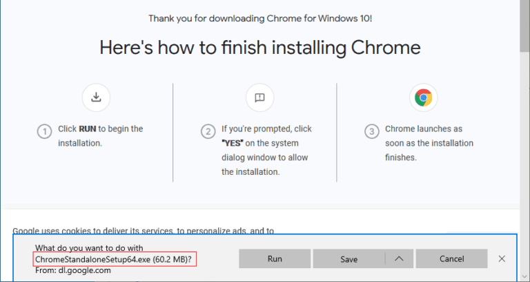The image size is (530, 282).
Task: Click the "Google uses cookies" notice text
Action: click(143, 232)
